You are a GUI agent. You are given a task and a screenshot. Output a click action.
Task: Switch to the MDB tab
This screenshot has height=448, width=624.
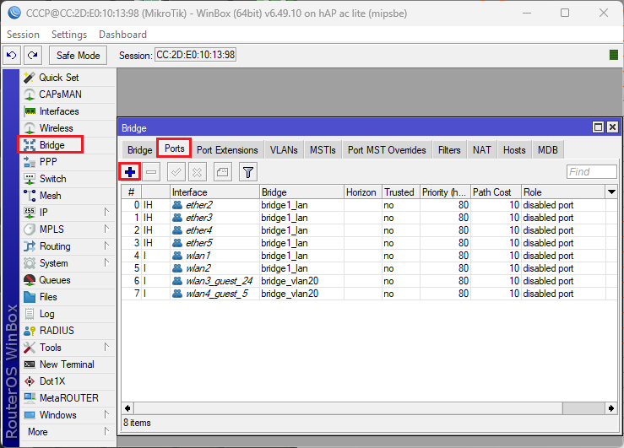548,150
